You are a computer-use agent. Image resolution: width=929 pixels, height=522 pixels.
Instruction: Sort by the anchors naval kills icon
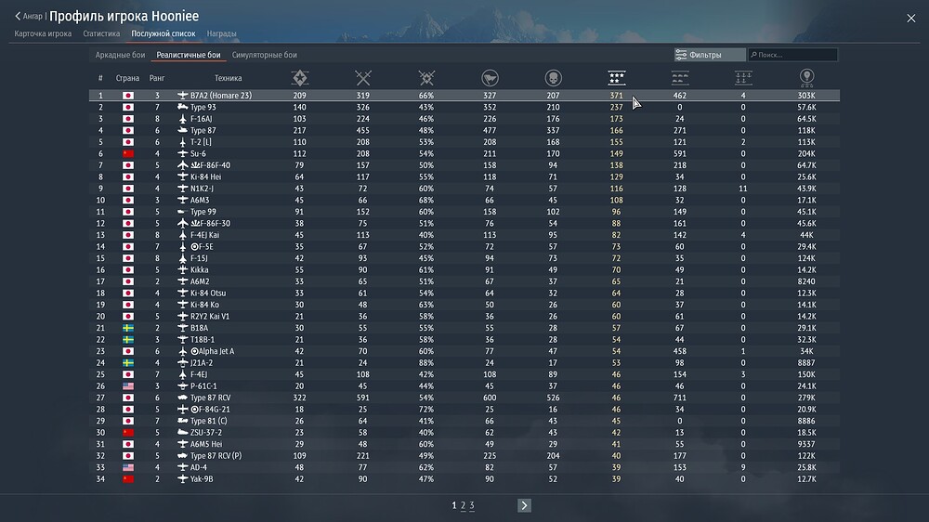point(743,78)
